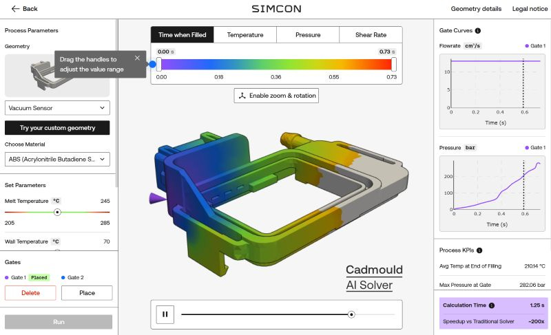Screen dimensions: 551x335
Task: Click the blue dot marker beside color bar
Action: 152,64
